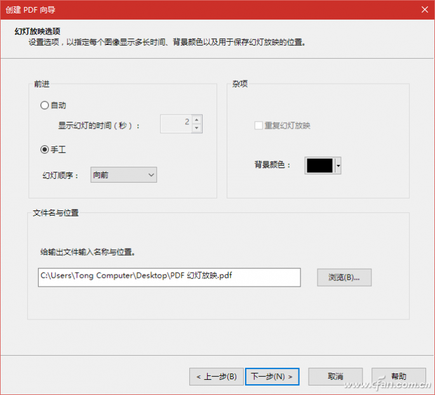Close the 创建 PDF 向导 dialog
This screenshot has height=395, width=435.
pos(424,10)
